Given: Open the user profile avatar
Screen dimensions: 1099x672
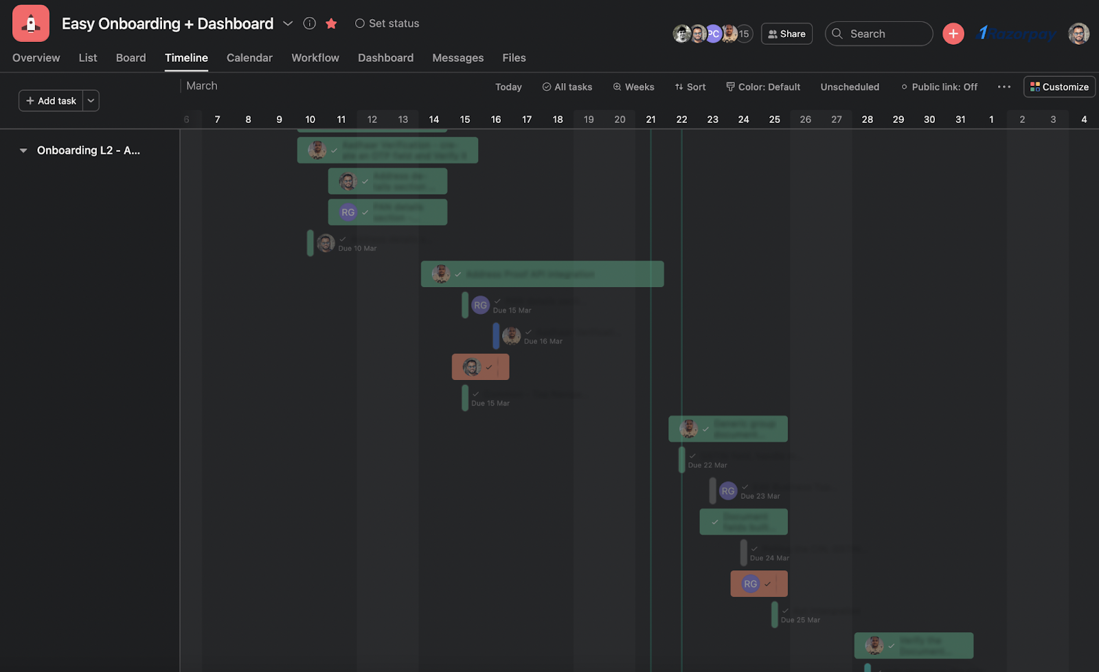Looking at the screenshot, I should click(1079, 34).
